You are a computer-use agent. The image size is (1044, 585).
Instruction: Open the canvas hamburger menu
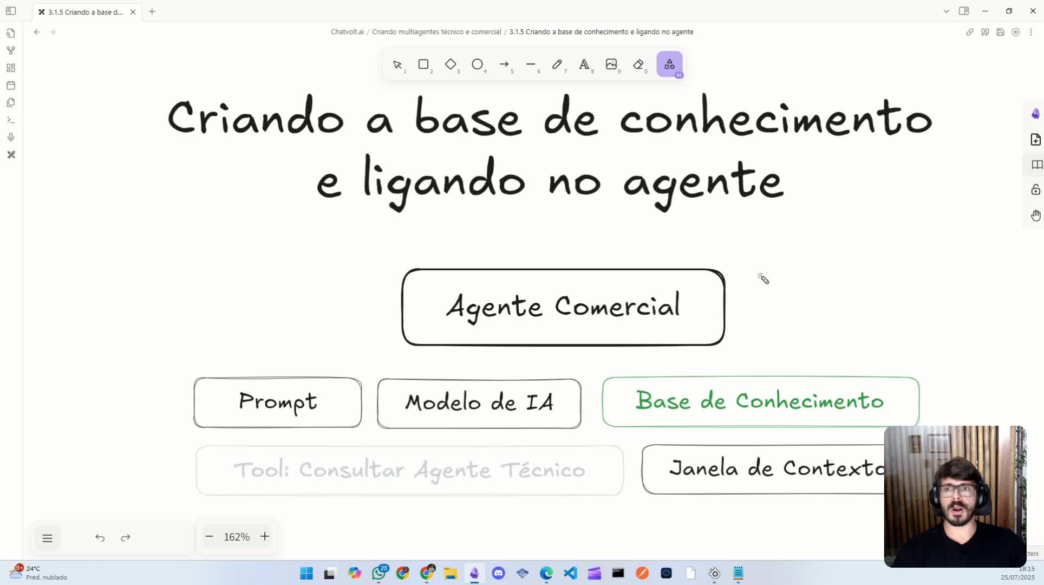[x=48, y=537]
